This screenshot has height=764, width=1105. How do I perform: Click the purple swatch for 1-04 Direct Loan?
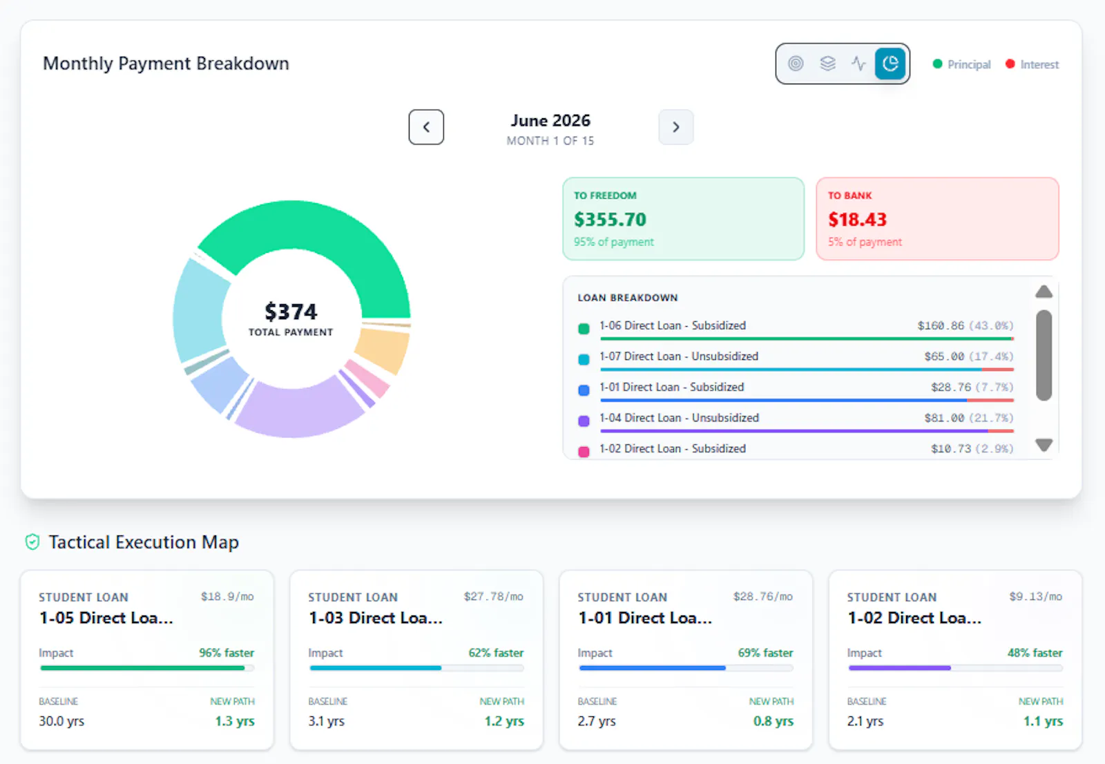584,421
